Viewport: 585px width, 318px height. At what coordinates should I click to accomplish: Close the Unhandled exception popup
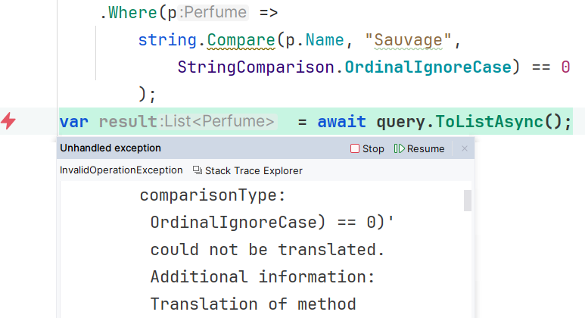coord(465,148)
